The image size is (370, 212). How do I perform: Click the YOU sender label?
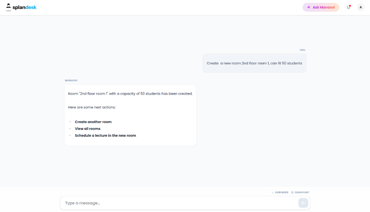pos(302,50)
